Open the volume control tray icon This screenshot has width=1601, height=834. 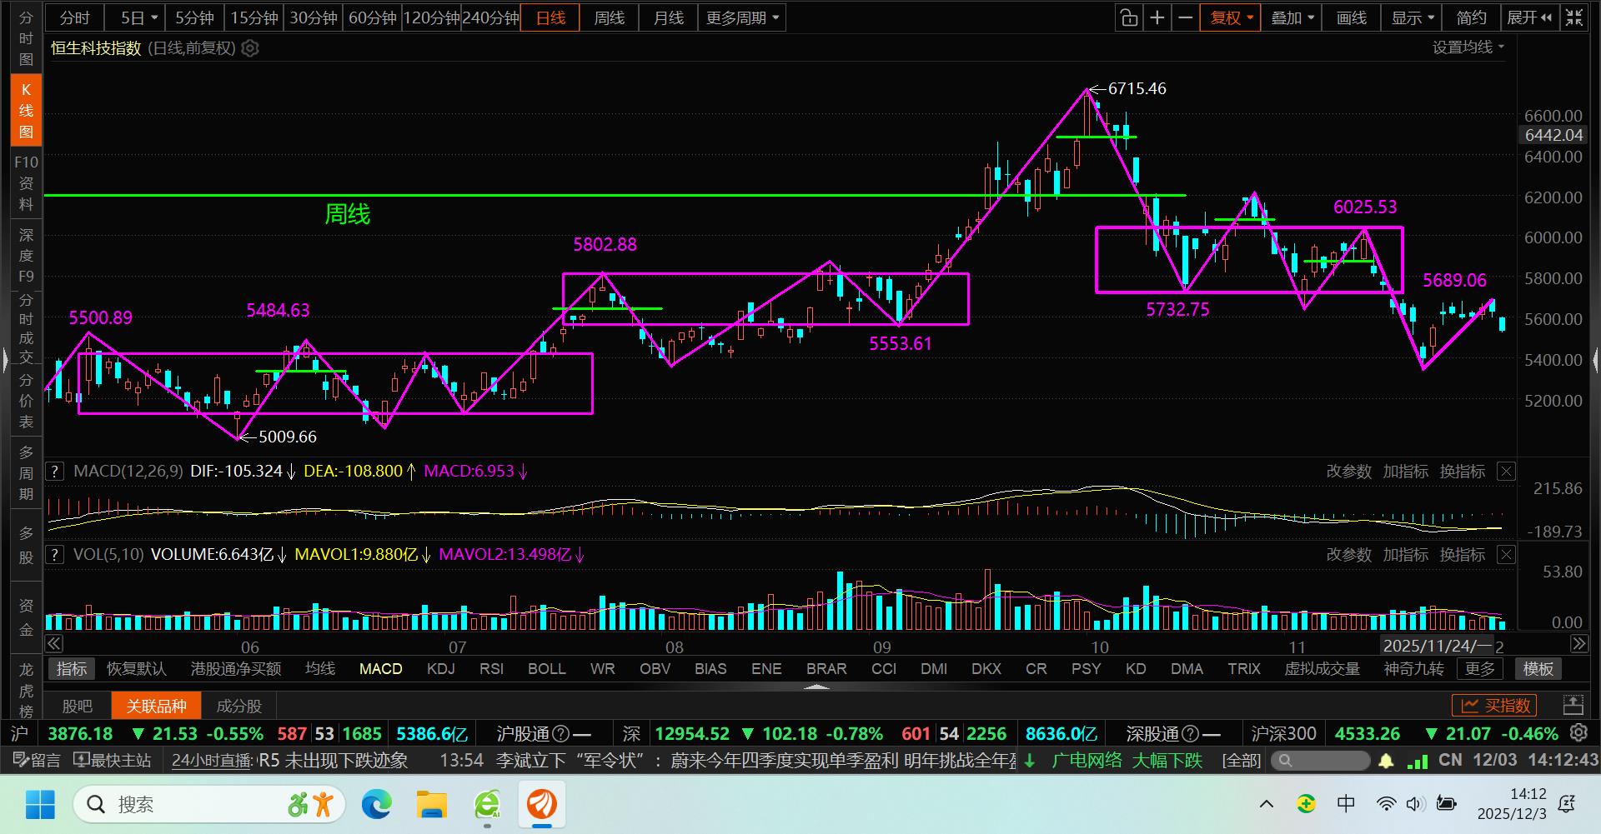(1416, 805)
